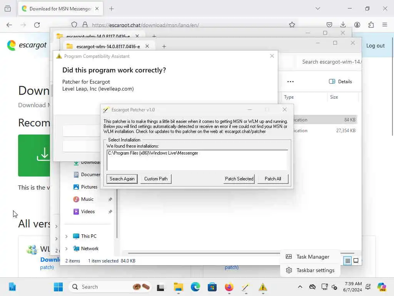Image resolution: width=394 pixels, height=296 pixels.
Task: Open Copilot preview icon in the taskbar corner
Action: 382,287
